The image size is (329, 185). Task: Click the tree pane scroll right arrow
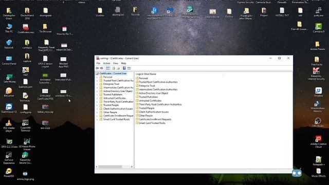[x=132, y=166]
